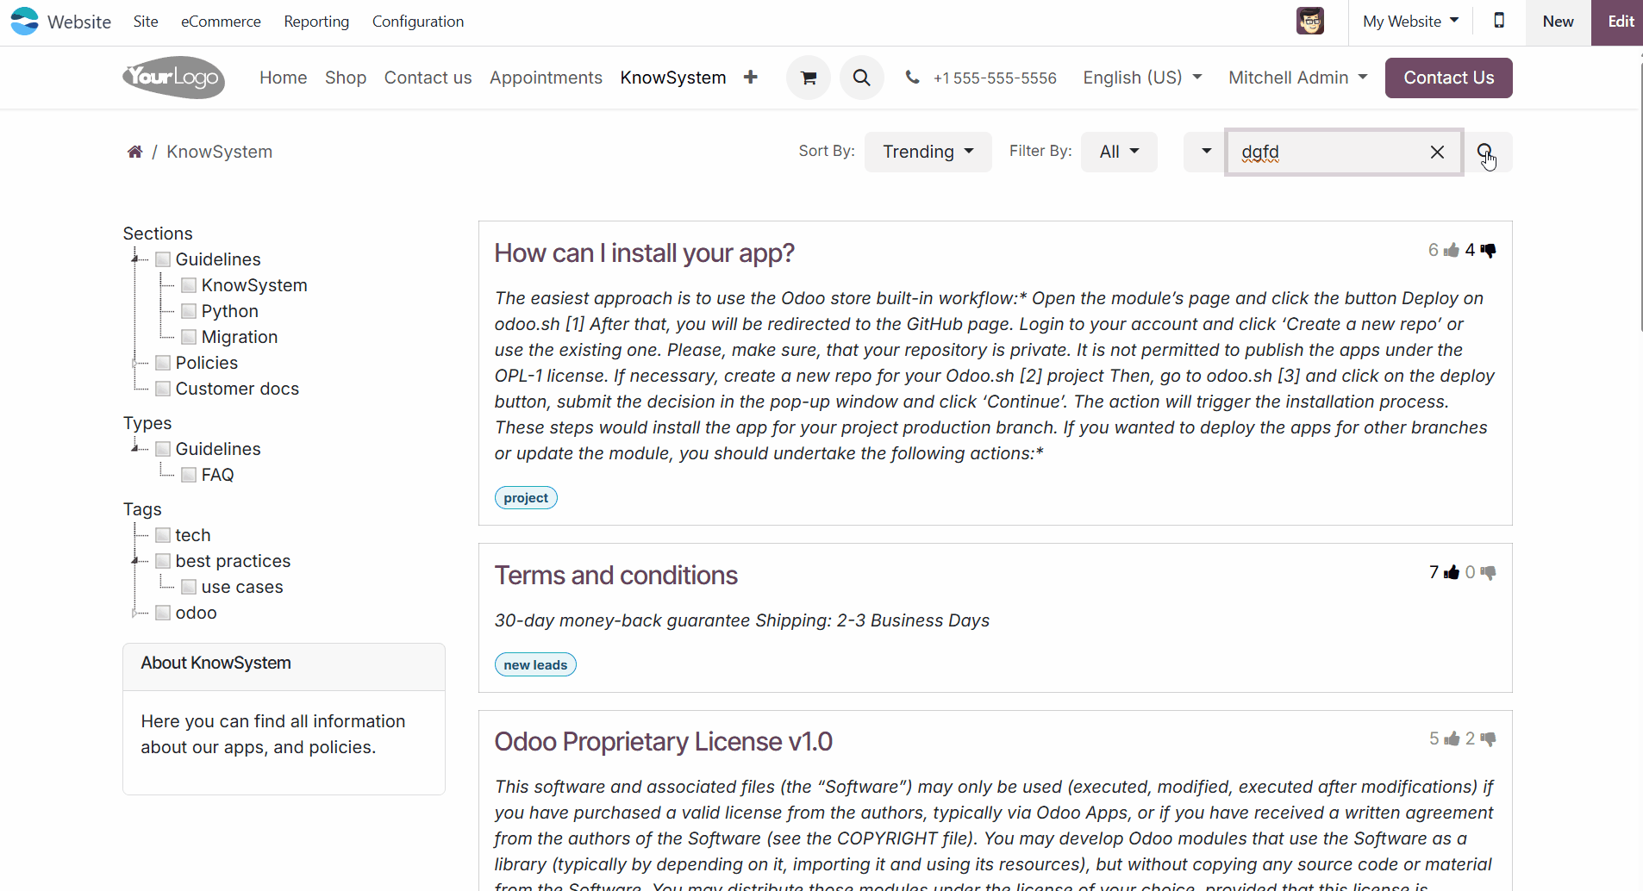Tick the FAQ type checkbox
Viewport: 1643px width, 891px height.
[x=189, y=475]
